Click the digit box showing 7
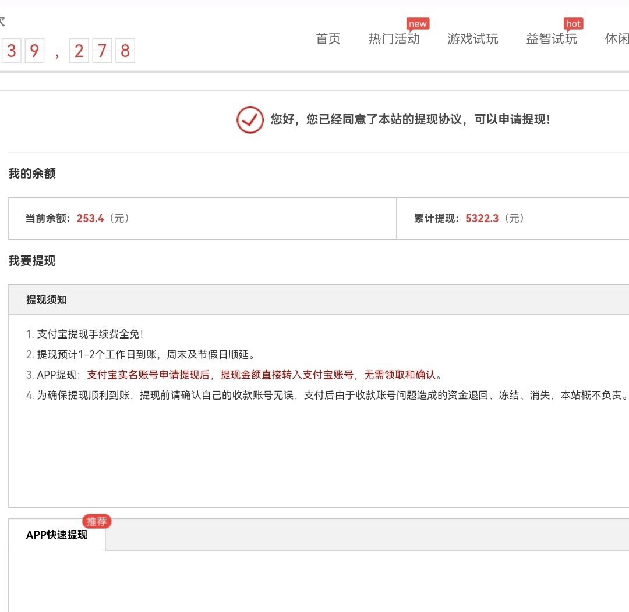 pyautogui.click(x=102, y=51)
